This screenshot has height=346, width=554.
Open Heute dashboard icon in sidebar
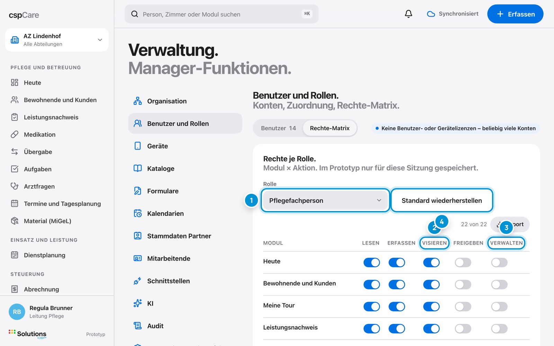(x=15, y=82)
